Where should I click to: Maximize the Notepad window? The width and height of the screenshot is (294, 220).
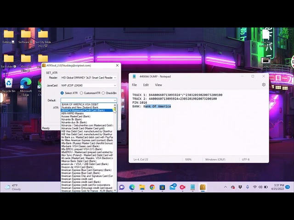point(253,77)
